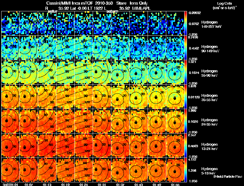Click the 149-227 keV color scale bar
Screen dimensions: 244x186
[x=185, y=24]
